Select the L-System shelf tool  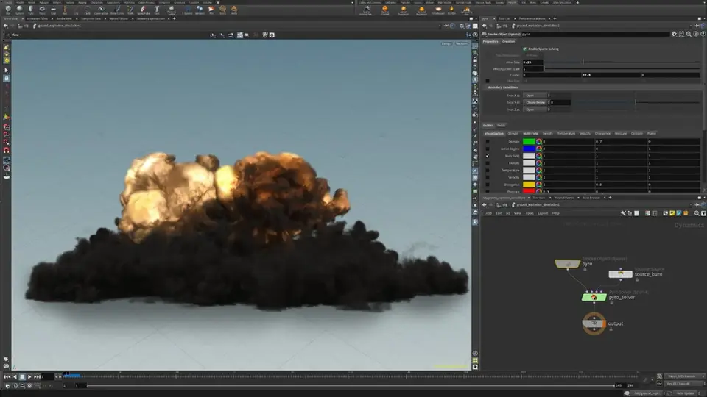187,10
